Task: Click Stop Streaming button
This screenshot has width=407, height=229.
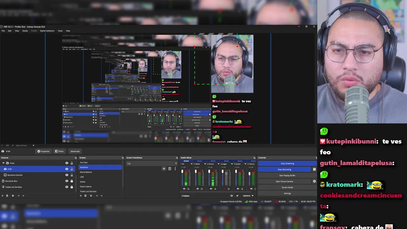Action: point(287,163)
